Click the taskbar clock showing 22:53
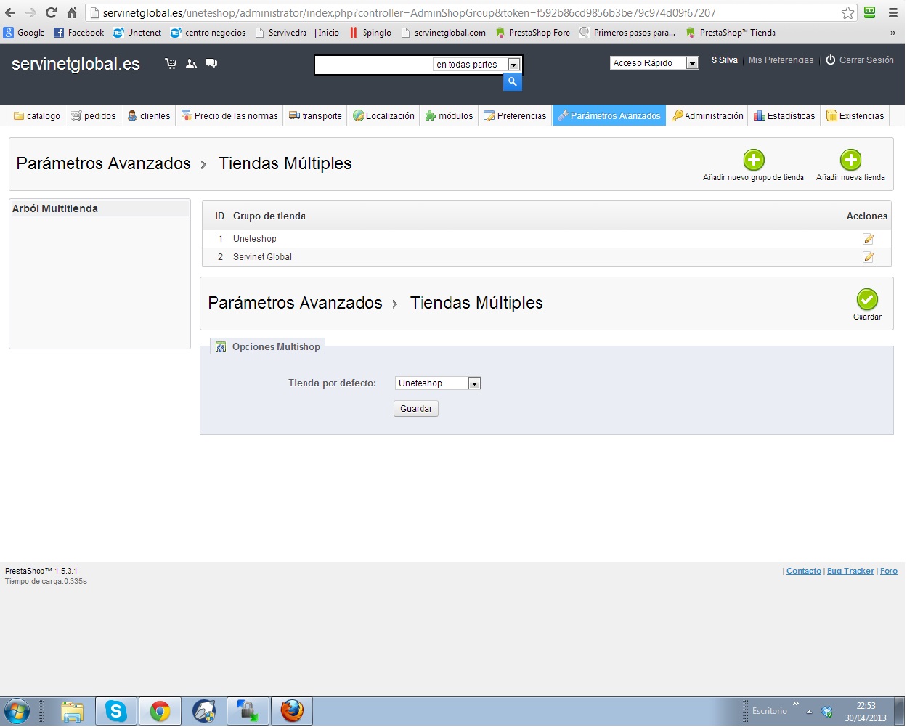 pyautogui.click(x=866, y=706)
